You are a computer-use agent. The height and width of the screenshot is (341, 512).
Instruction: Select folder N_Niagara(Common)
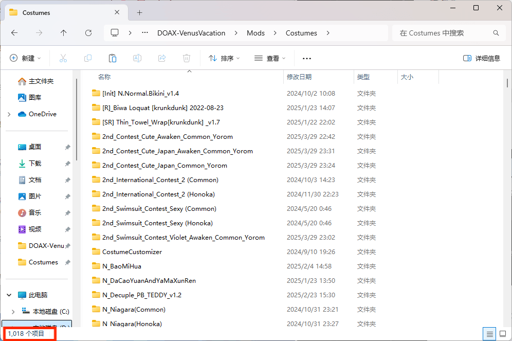coord(134,309)
